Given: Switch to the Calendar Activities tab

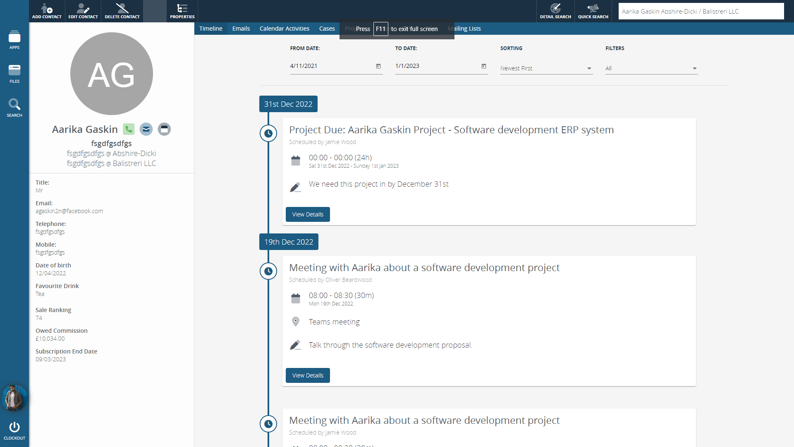Looking at the screenshot, I should click(285, 29).
